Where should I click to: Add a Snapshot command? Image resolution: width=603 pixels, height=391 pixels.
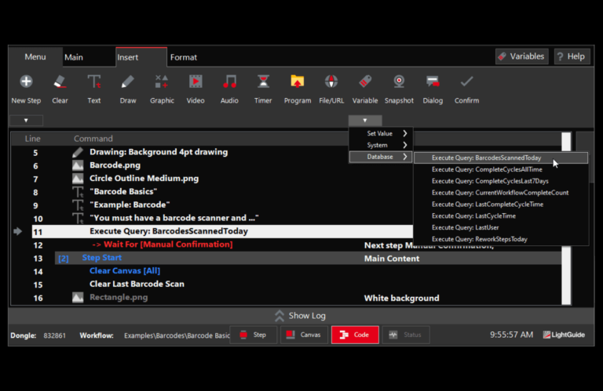pos(399,81)
